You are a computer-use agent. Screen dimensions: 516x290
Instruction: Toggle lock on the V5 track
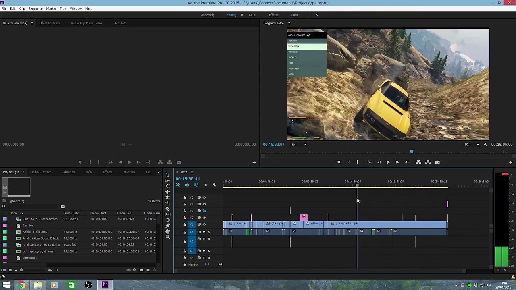click(x=185, y=197)
